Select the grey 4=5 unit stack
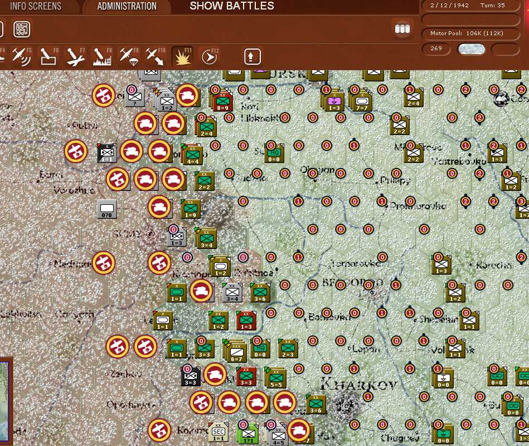 coord(278,437)
